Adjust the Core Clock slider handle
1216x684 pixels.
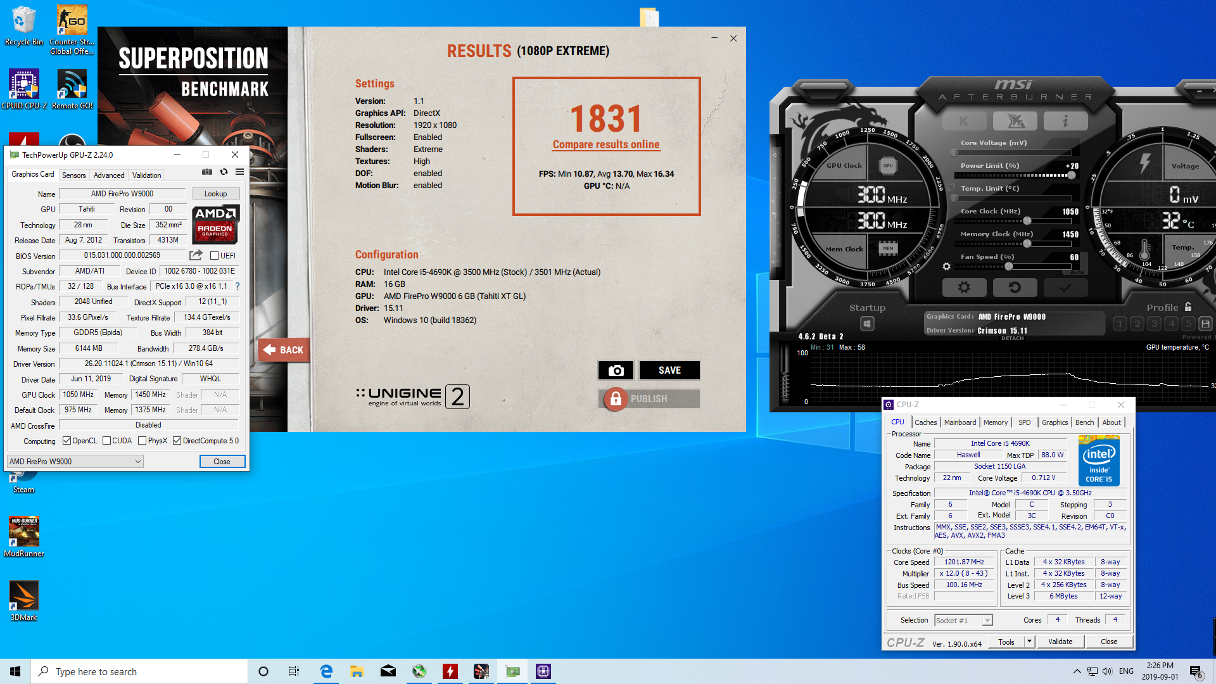[1027, 221]
